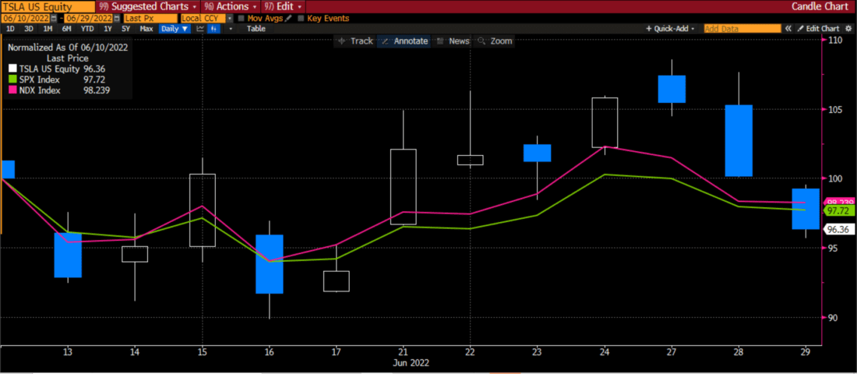Open the Quick-Add dropdown

[671, 28]
